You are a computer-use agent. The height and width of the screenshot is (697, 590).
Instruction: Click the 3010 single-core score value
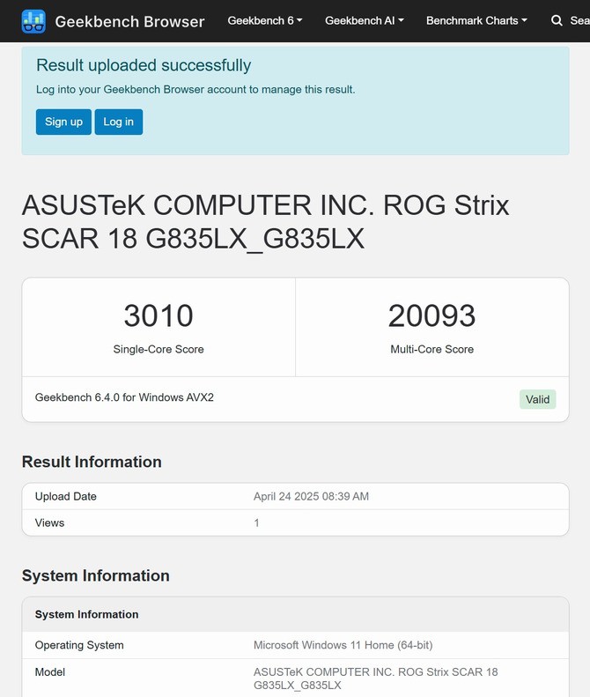(159, 315)
